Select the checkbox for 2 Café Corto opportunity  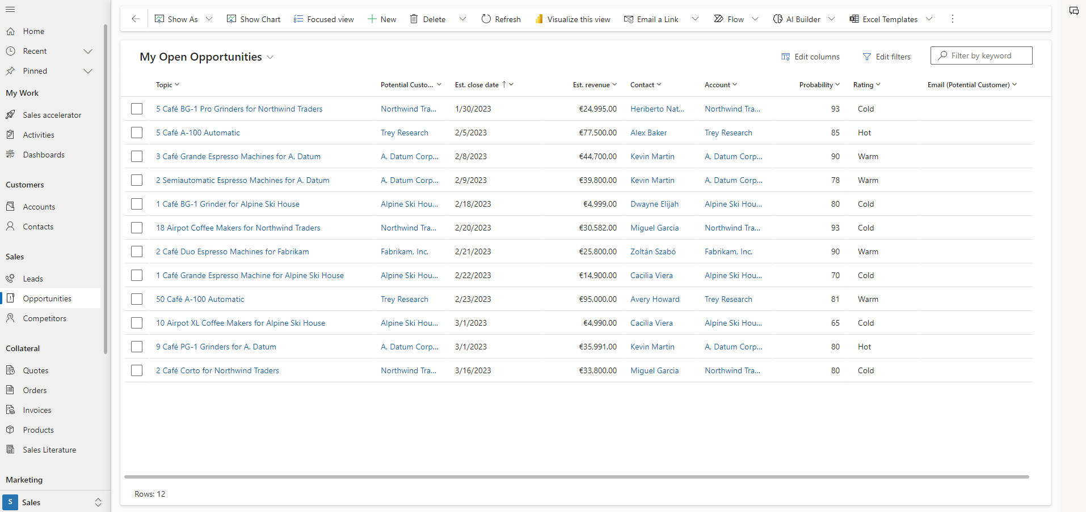[137, 370]
